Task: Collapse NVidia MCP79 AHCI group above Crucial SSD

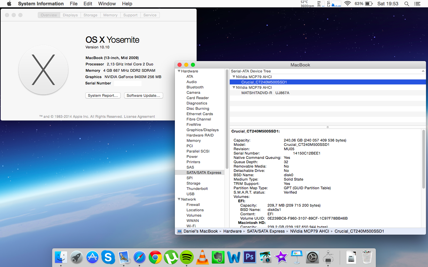Action: coord(234,77)
